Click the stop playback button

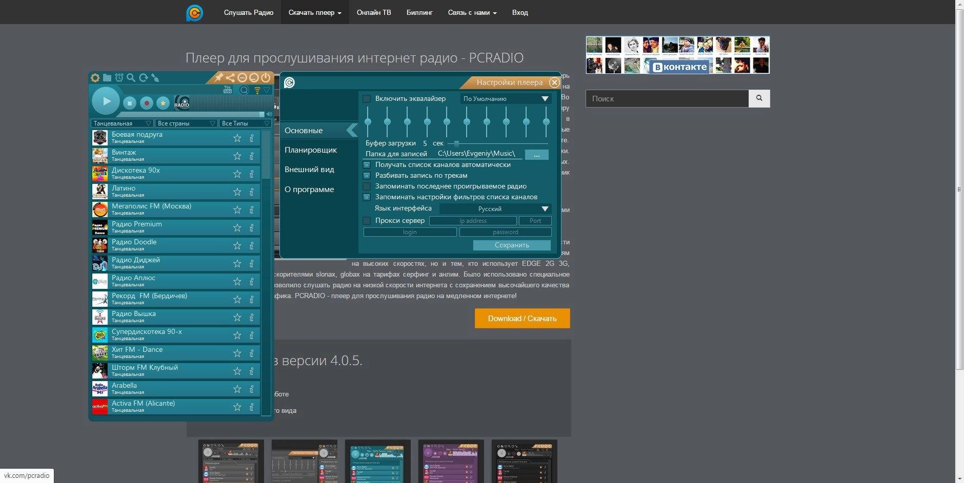tap(130, 103)
